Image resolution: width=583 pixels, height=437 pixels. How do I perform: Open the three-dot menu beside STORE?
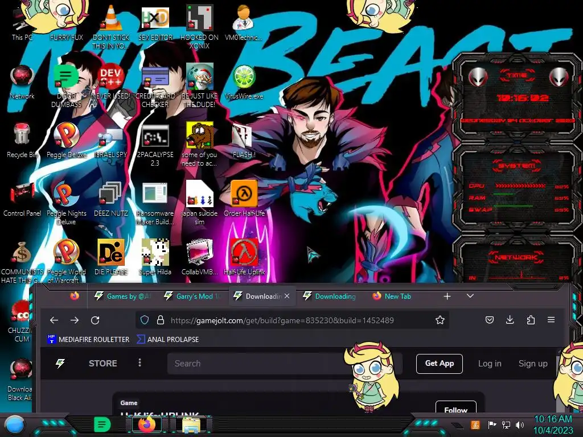pyautogui.click(x=140, y=362)
